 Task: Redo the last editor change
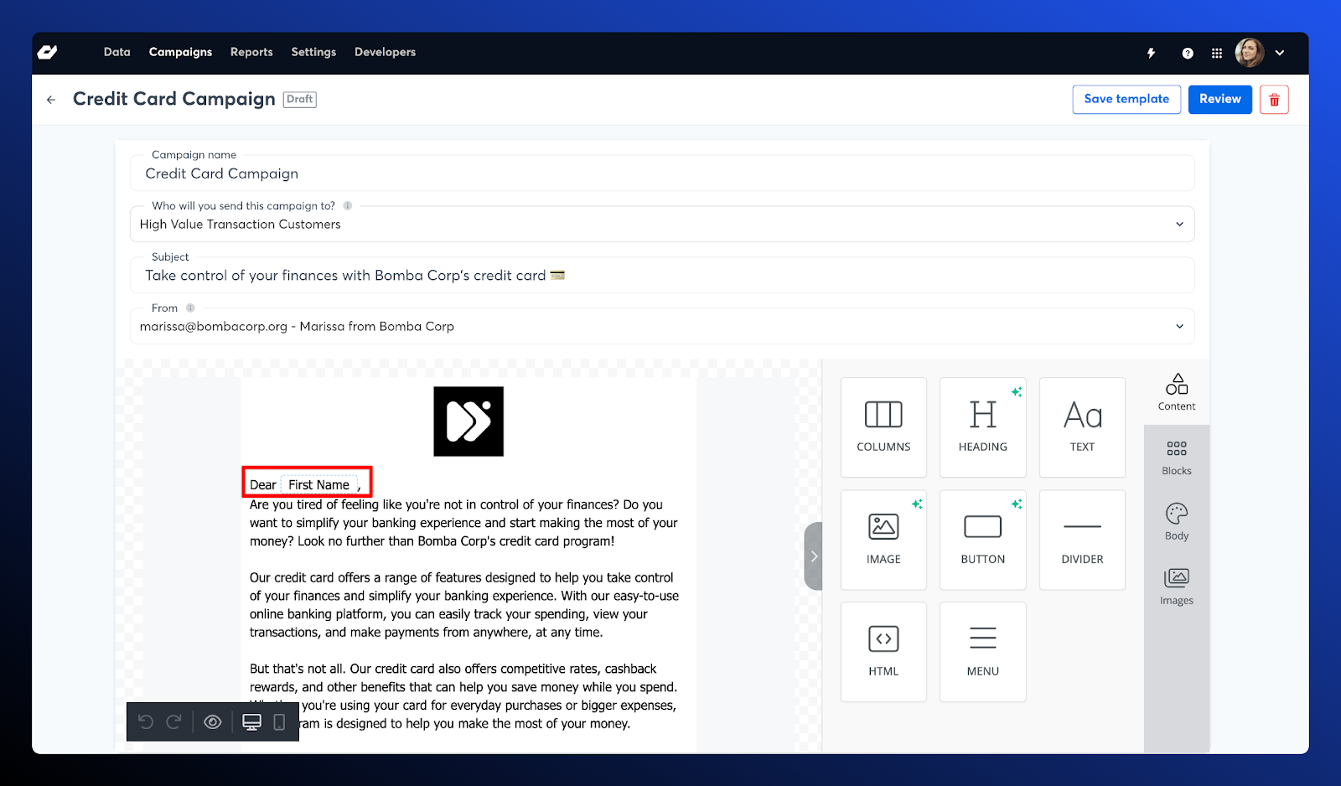(173, 721)
